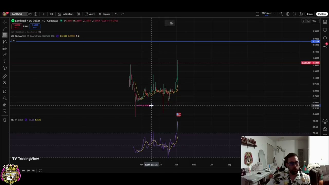The height and width of the screenshot is (185, 329).
Task: Activate the zoom in tool
Action: 5,83
